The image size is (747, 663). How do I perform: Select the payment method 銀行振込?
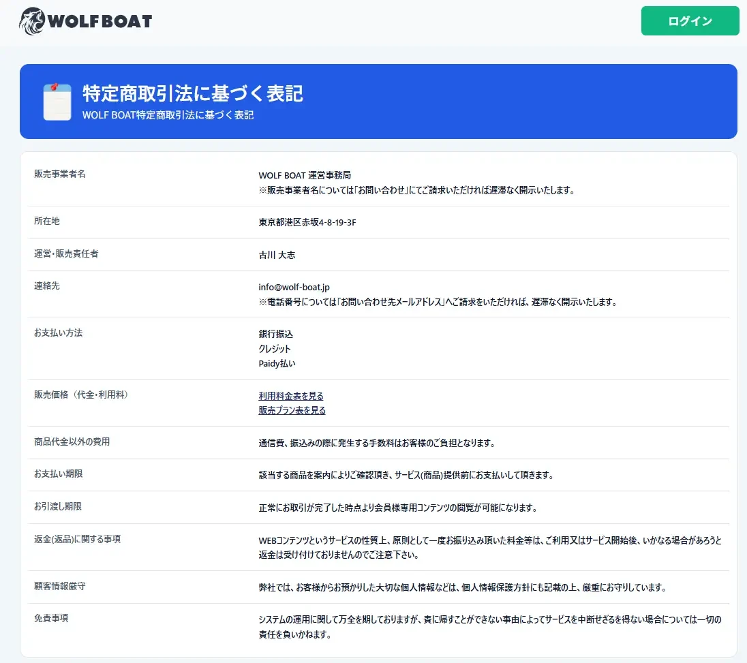(276, 334)
